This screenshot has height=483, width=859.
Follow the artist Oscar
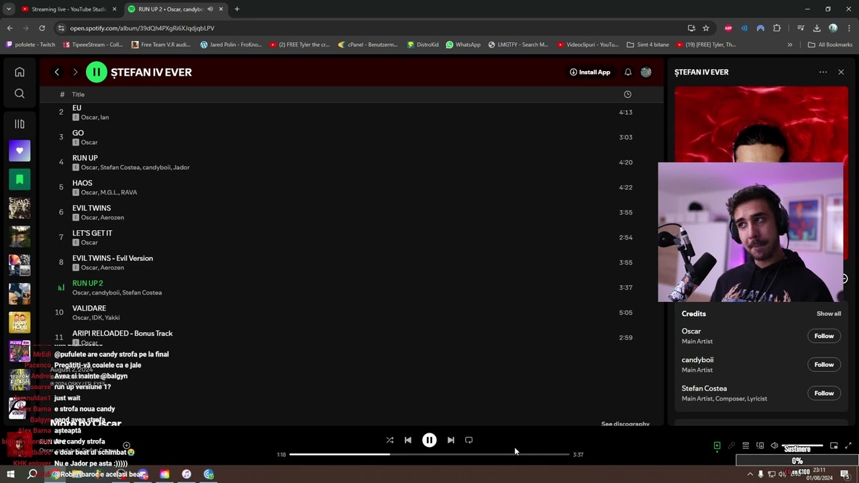point(824,336)
